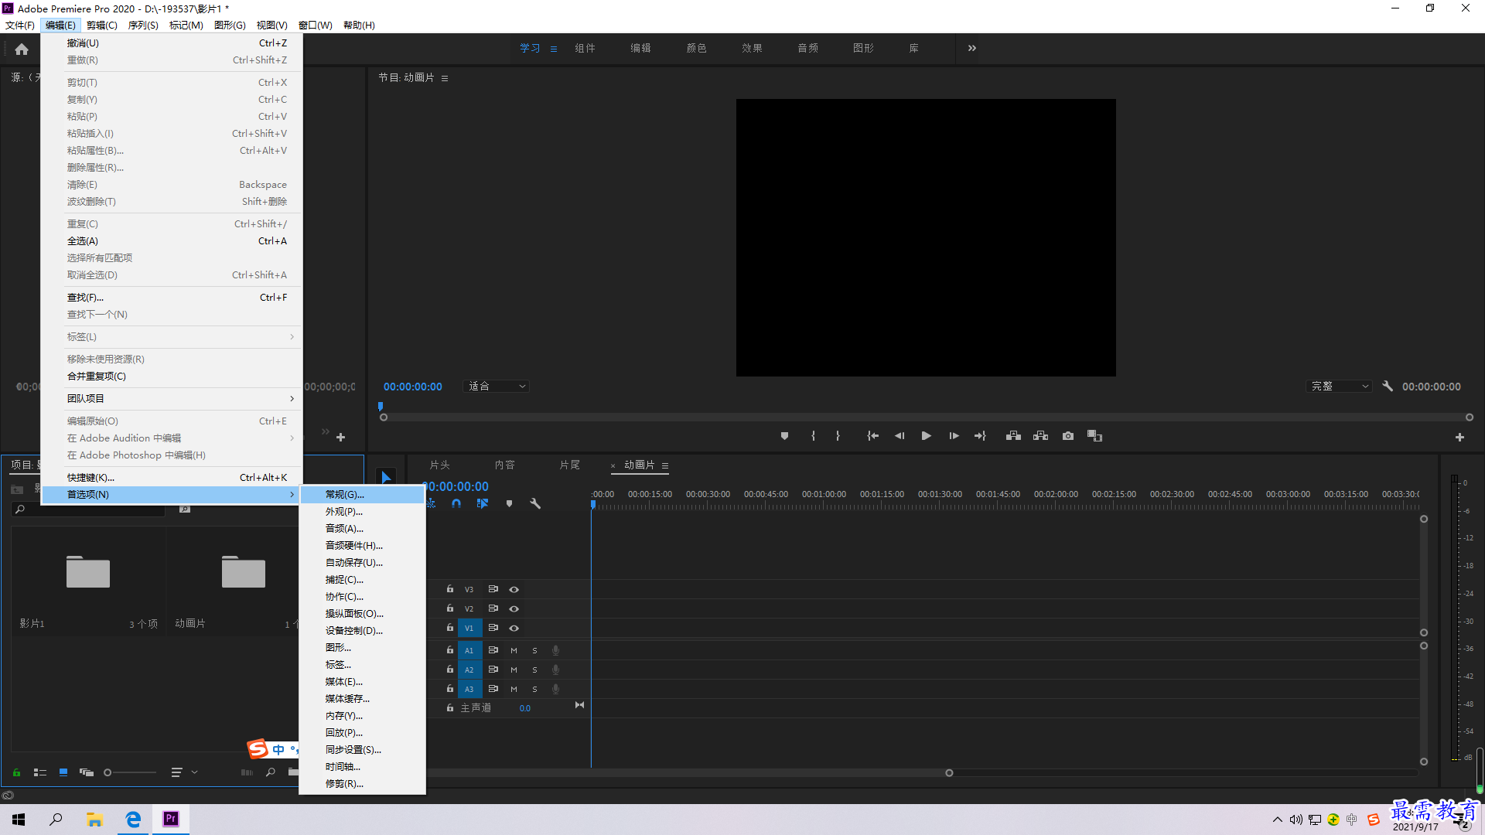Screen dimensions: 1485x835
Task: Select 常规(G)... in preferences submenu
Action: point(362,494)
